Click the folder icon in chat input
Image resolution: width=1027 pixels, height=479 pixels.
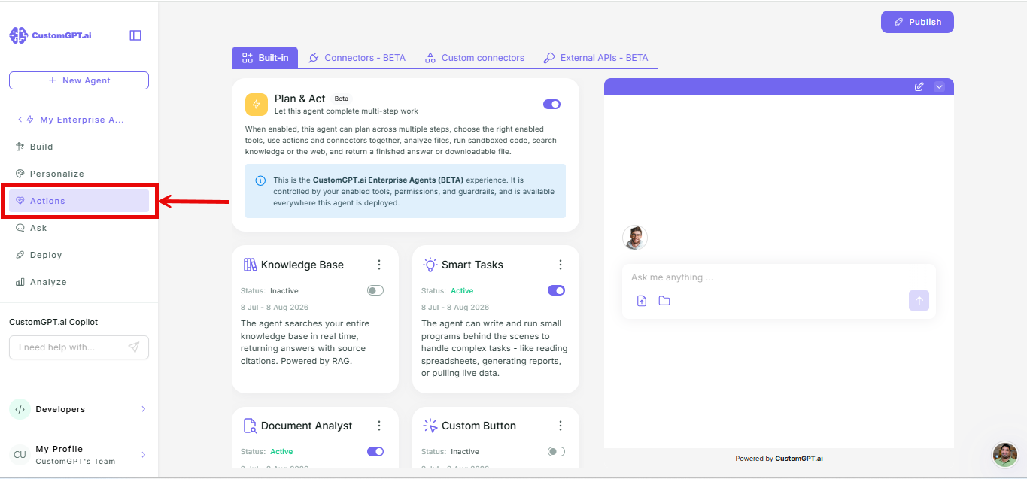(x=664, y=301)
